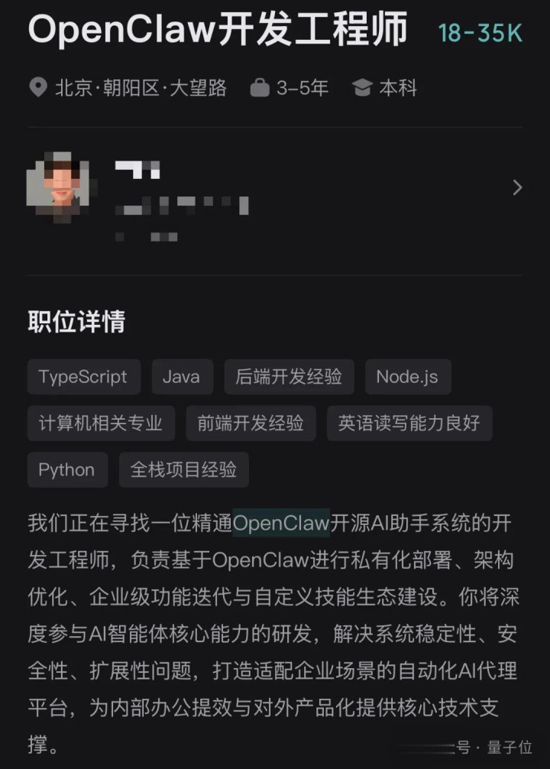Select the 全栈项目经验 tag
550x769 pixels.
pyautogui.click(x=184, y=470)
